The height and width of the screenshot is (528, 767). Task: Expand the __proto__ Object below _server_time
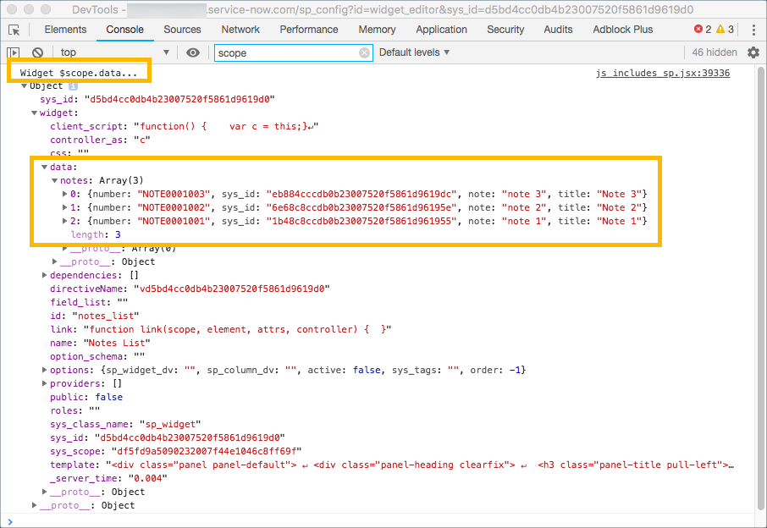point(45,492)
